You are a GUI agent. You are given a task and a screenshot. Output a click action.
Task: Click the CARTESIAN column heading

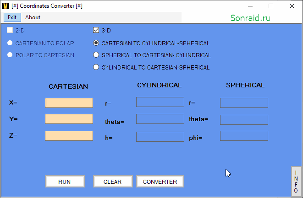coord(68,86)
